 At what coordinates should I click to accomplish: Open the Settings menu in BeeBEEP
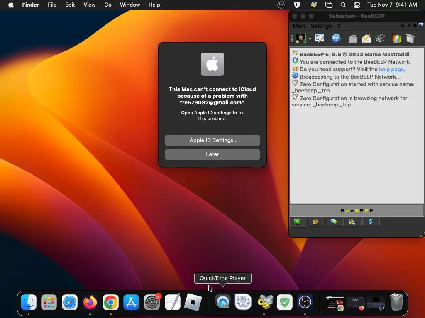pyautogui.click(x=321, y=26)
